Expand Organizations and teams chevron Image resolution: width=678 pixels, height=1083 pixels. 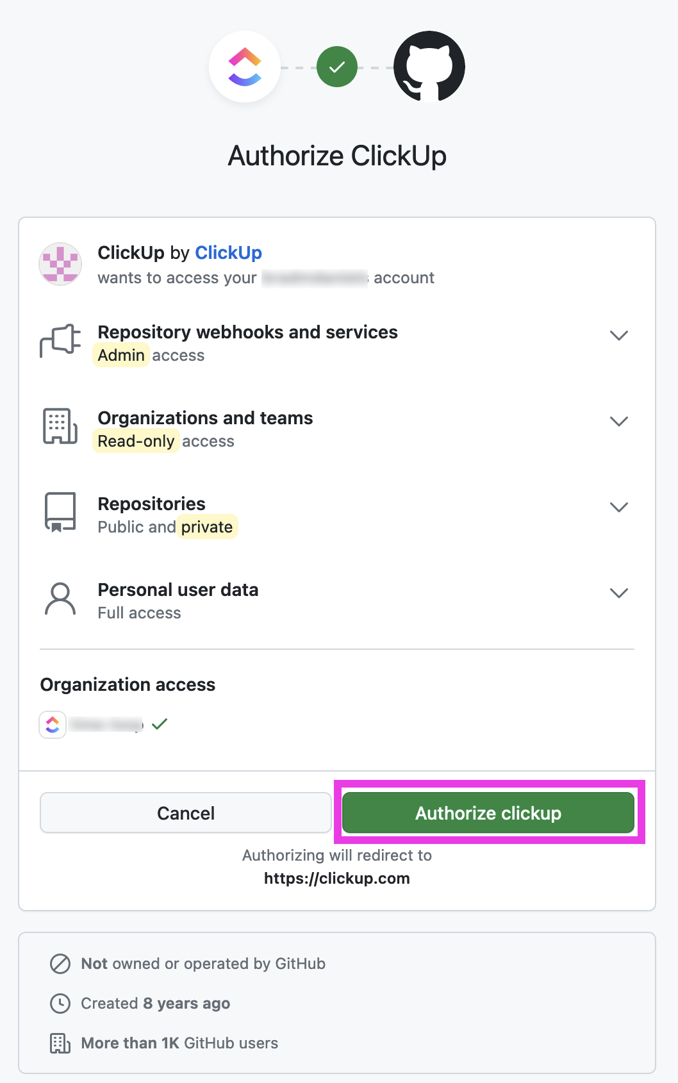click(x=618, y=421)
